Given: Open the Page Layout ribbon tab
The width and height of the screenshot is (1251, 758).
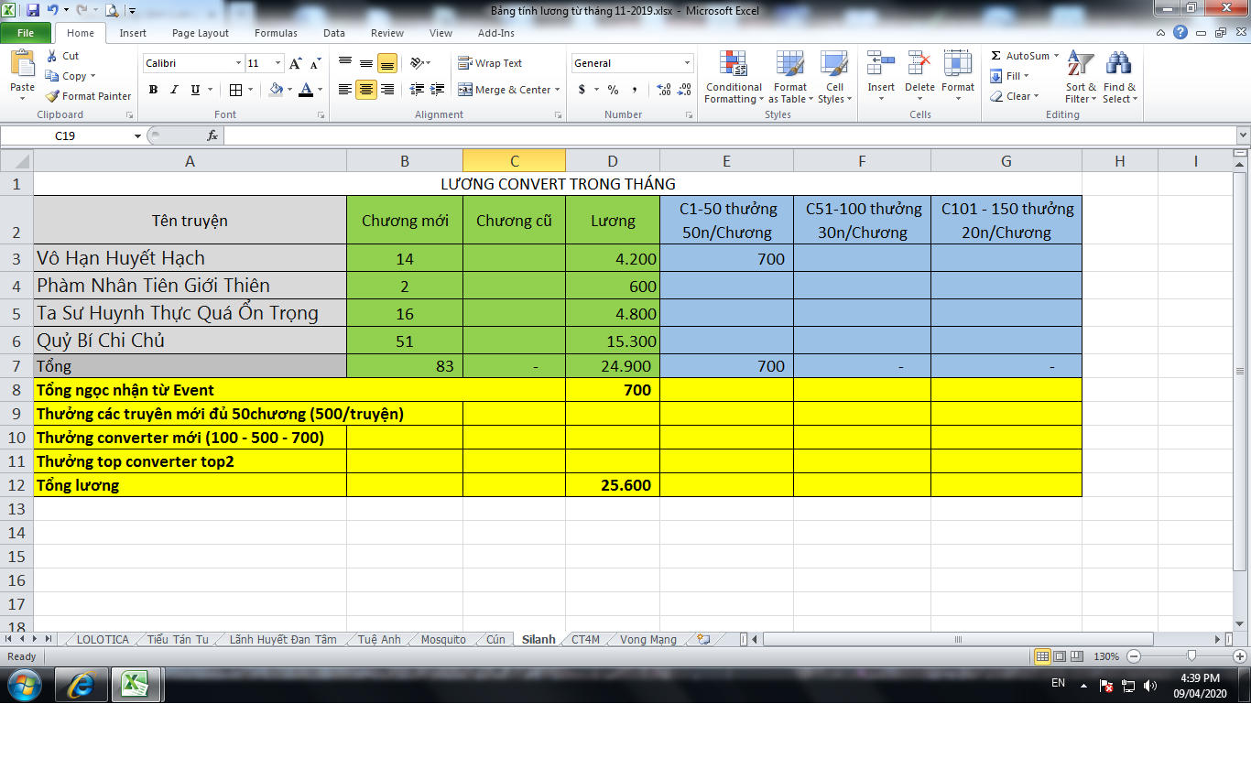Looking at the screenshot, I should pyautogui.click(x=201, y=33).
